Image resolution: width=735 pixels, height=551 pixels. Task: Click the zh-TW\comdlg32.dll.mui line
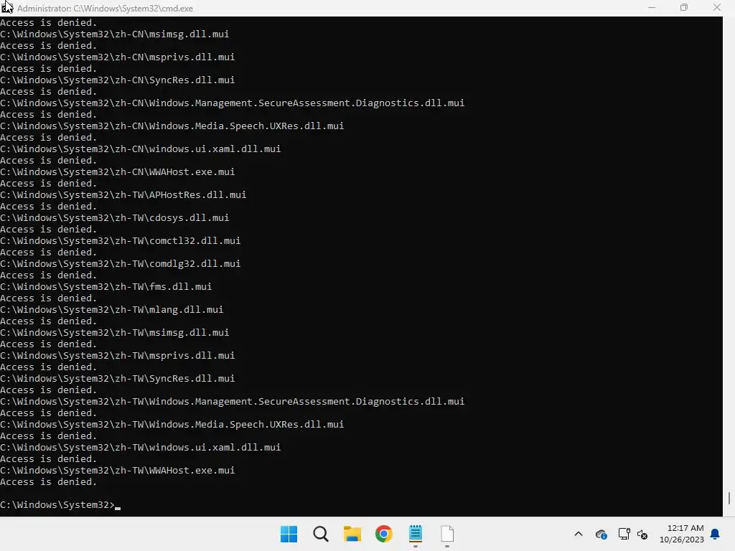[x=120, y=264]
